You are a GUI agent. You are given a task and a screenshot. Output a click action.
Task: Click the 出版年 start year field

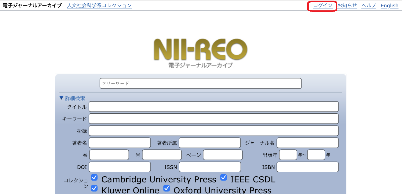pyautogui.click(x=288, y=155)
